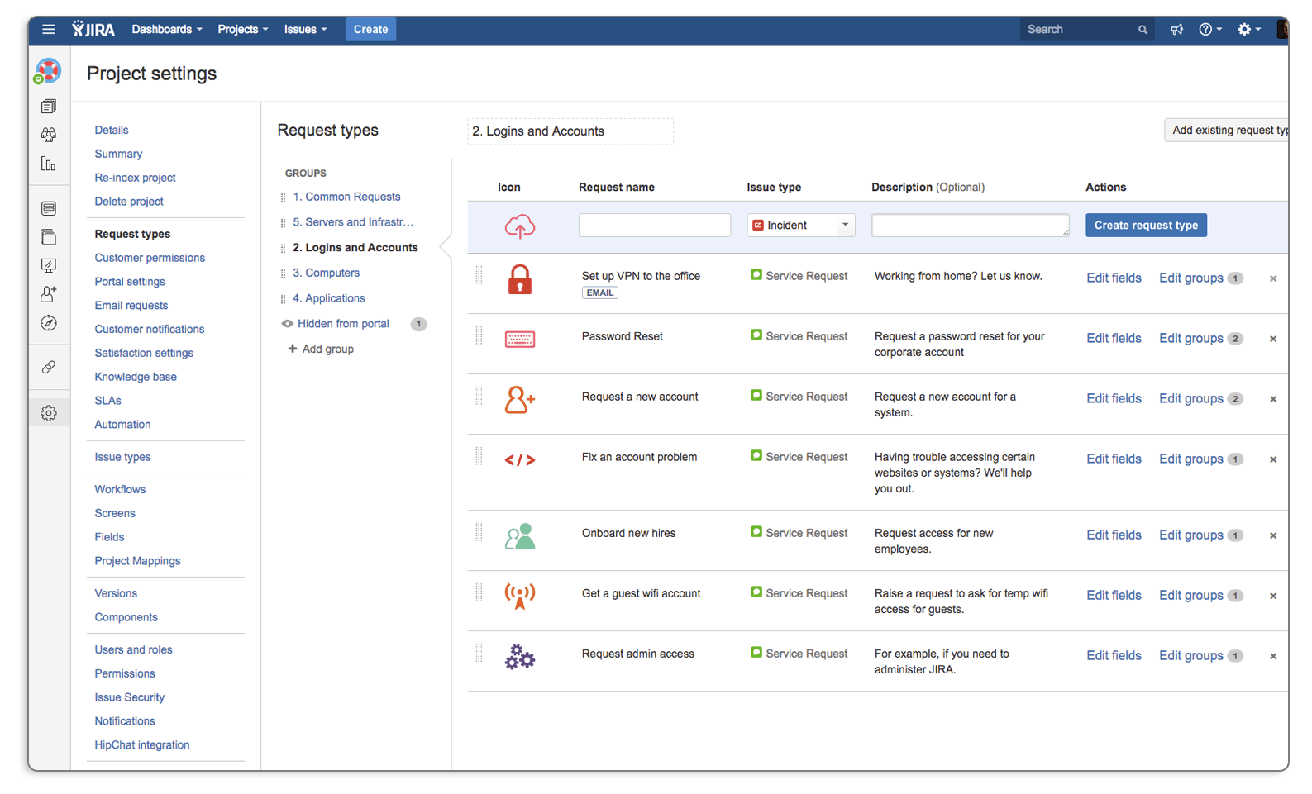Image resolution: width=1312 pixels, height=794 pixels.
Task: Click the feedback megaphone icon
Action: [x=1176, y=30]
